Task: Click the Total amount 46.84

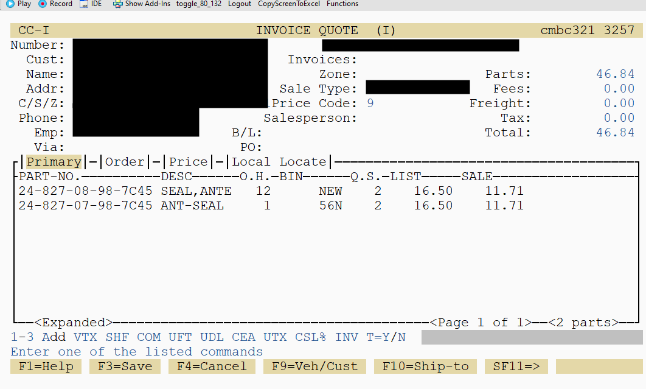Action: pos(615,133)
